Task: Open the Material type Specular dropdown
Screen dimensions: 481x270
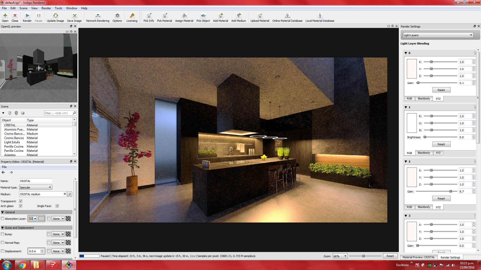Action: [36, 187]
